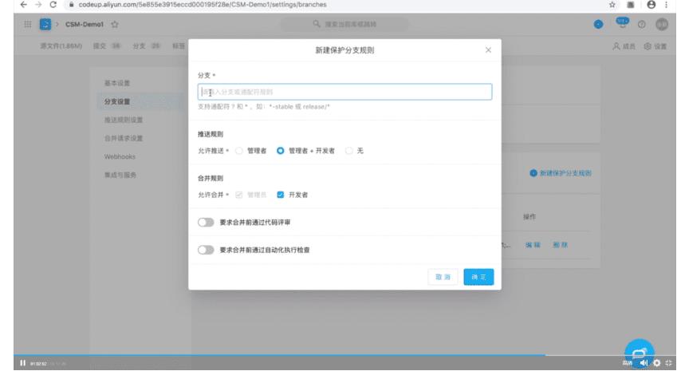Click the browser address bar URL
Image resolution: width=681 pixels, height=371 pixels.
click(x=203, y=4)
